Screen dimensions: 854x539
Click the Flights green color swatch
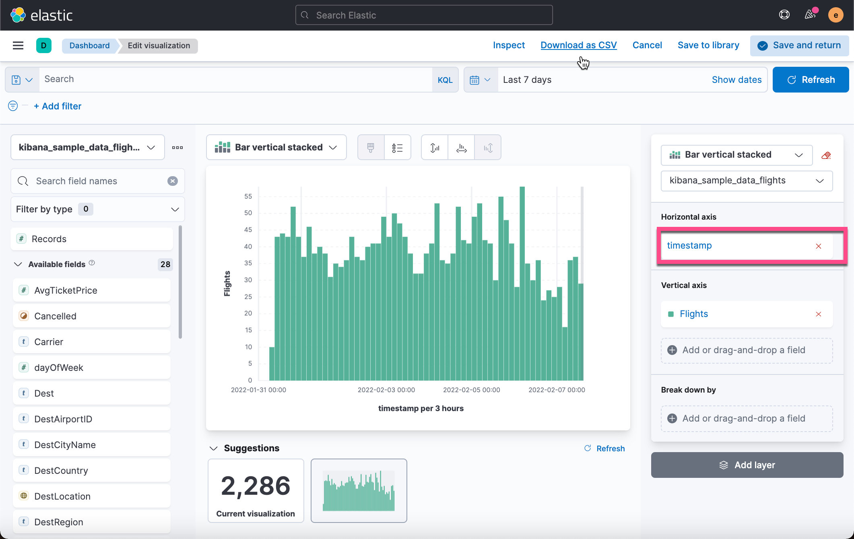click(x=671, y=314)
